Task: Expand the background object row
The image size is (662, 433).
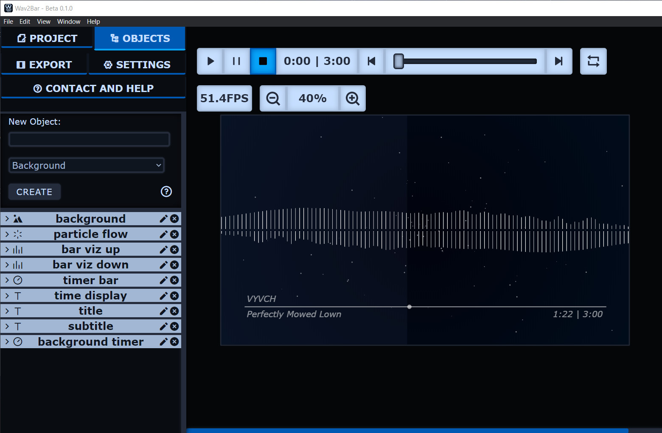Action: (7, 219)
